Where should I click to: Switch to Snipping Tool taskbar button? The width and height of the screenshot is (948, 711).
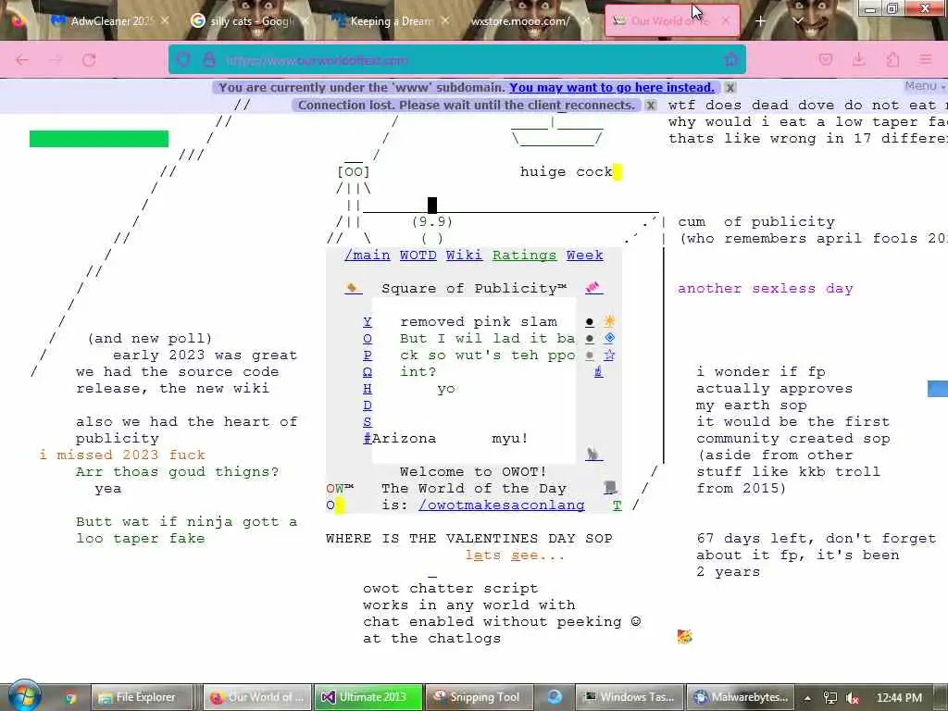(480, 697)
